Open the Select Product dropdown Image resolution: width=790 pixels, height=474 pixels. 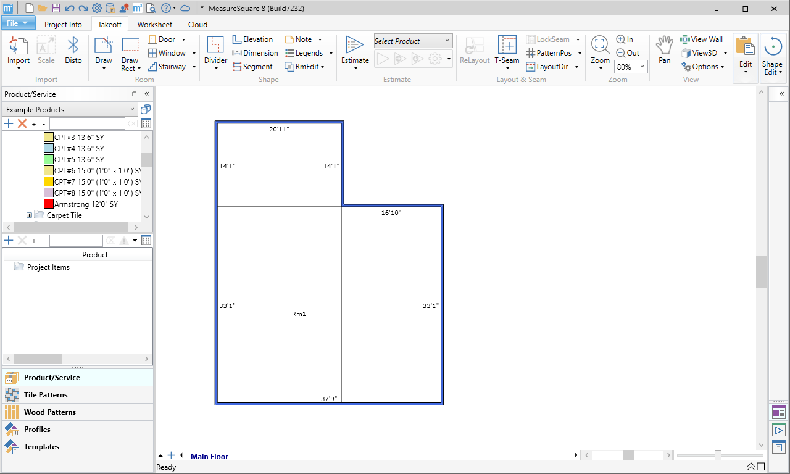coord(413,41)
